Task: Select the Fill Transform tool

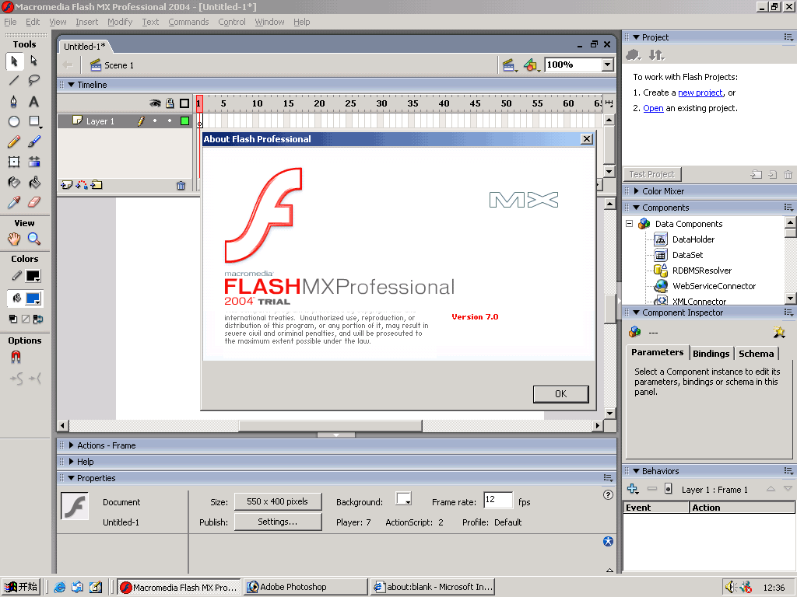Action: 34,162
